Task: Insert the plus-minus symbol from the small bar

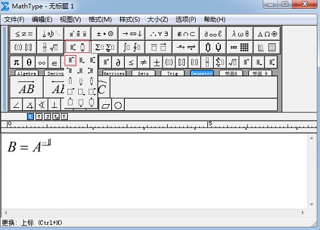Action: point(156,63)
